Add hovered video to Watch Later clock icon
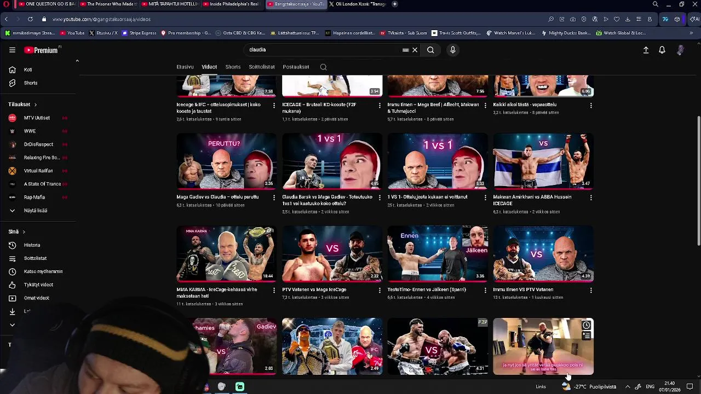 point(586,325)
